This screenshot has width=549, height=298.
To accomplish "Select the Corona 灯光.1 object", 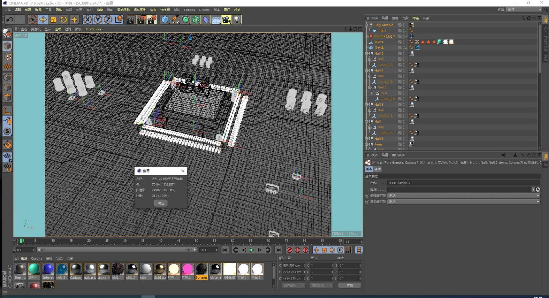I will pos(384,36).
